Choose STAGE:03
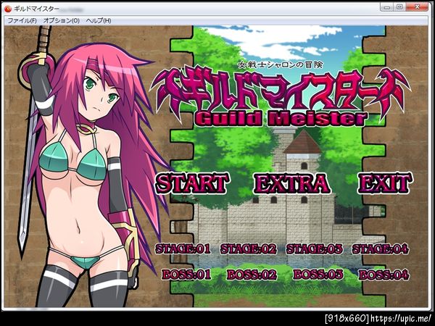Viewport: 435px width, 326px height. click(x=315, y=249)
